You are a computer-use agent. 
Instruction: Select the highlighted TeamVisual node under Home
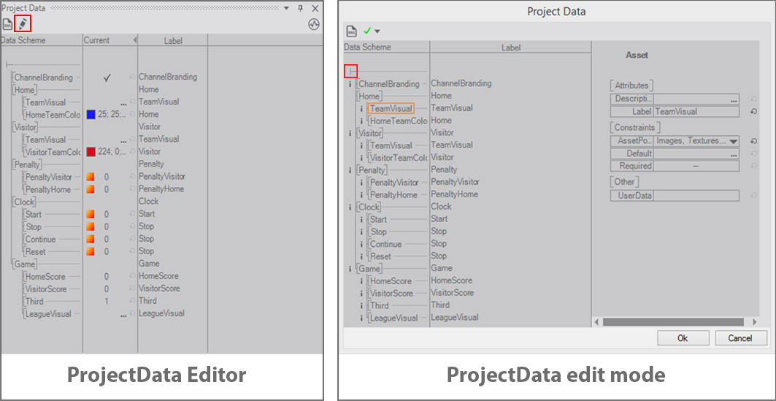pos(391,108)
